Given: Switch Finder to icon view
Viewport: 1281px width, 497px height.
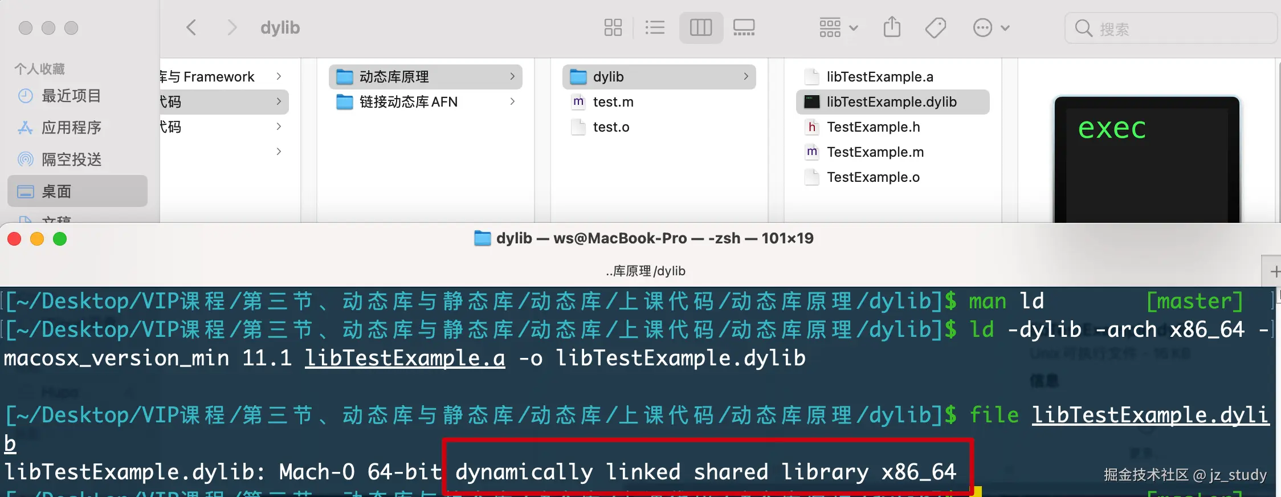Looking at the screenshot, I should coord(613,27).
